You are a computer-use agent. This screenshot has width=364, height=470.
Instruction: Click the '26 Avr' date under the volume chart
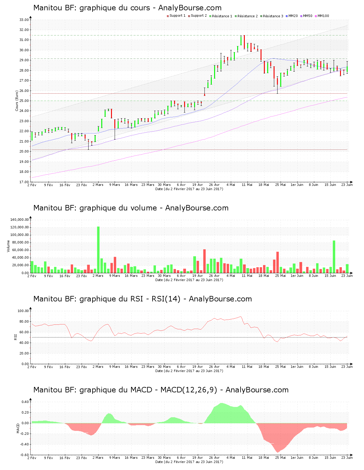click(214, 276)
